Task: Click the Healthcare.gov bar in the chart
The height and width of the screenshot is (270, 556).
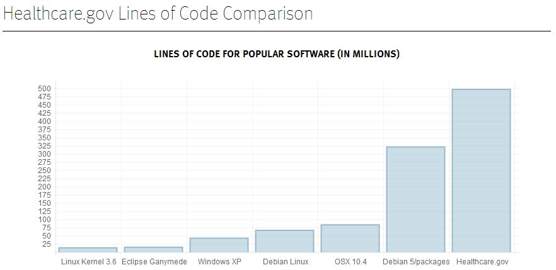Action: tap(481, 171)
